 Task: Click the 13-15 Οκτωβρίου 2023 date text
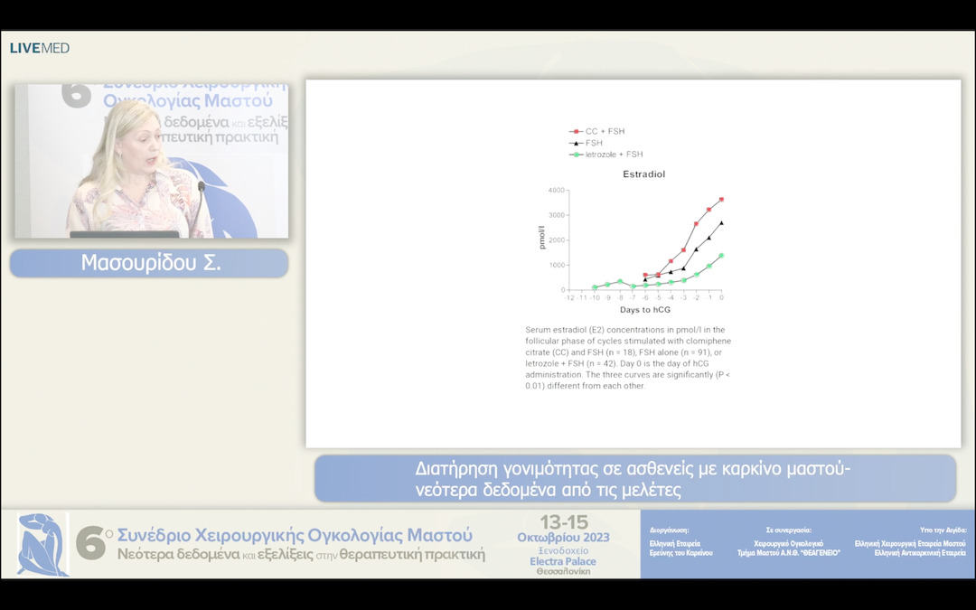pos(562,530)
